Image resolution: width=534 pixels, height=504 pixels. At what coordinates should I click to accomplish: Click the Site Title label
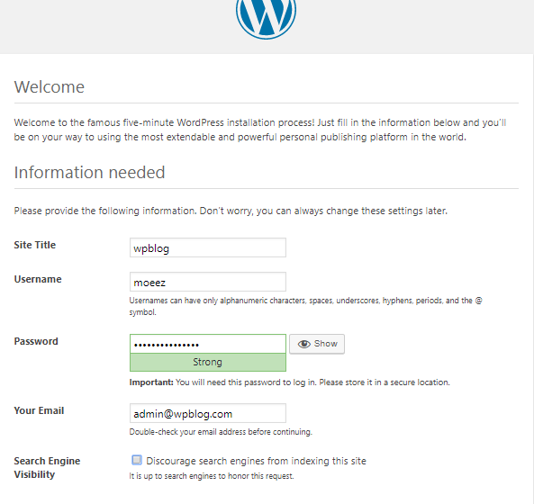tap(35, 245)
